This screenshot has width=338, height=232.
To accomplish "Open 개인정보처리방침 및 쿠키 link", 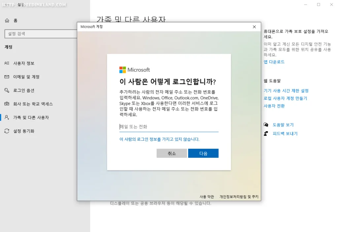I will tap(239, 197).
